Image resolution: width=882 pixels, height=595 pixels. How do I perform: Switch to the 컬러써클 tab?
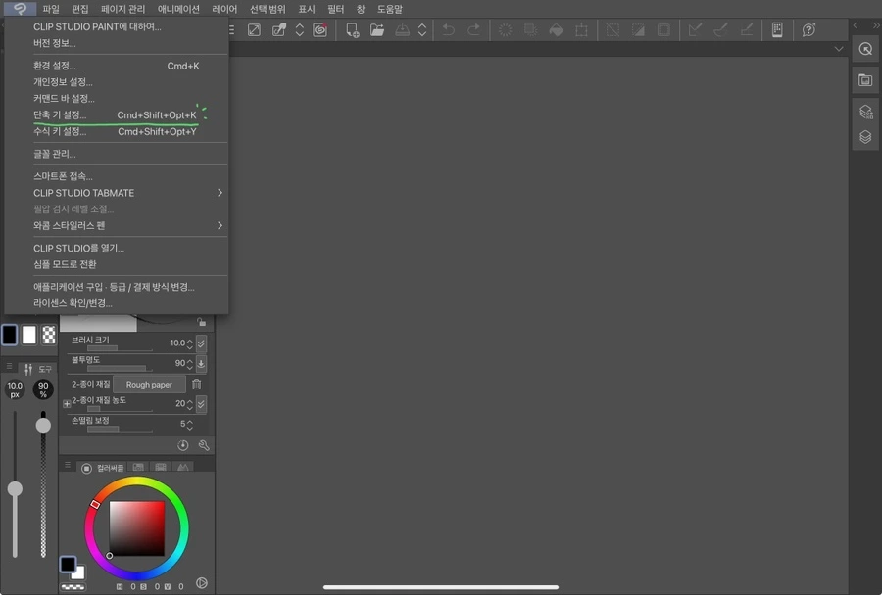coord(102,468)
